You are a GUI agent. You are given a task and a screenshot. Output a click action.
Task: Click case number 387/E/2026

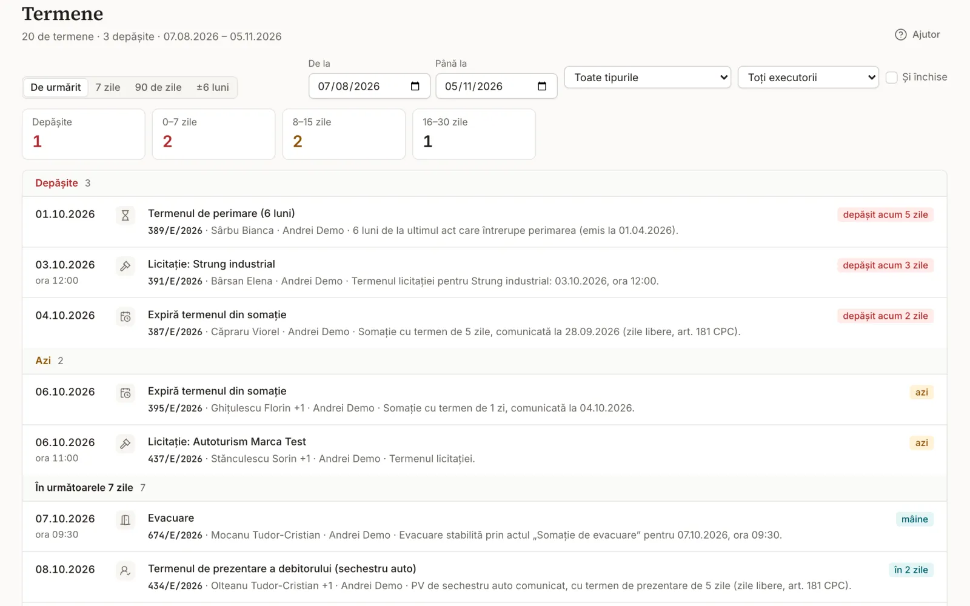pyautogui.click(x=175, y=332)
